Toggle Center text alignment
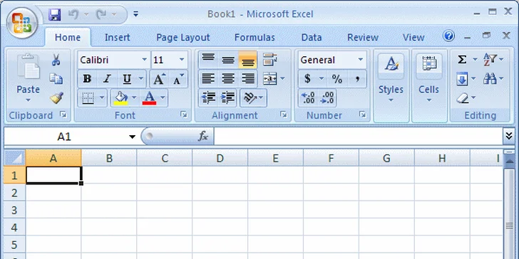The width and height of the screenshot is (519, 259). [228, 78]
